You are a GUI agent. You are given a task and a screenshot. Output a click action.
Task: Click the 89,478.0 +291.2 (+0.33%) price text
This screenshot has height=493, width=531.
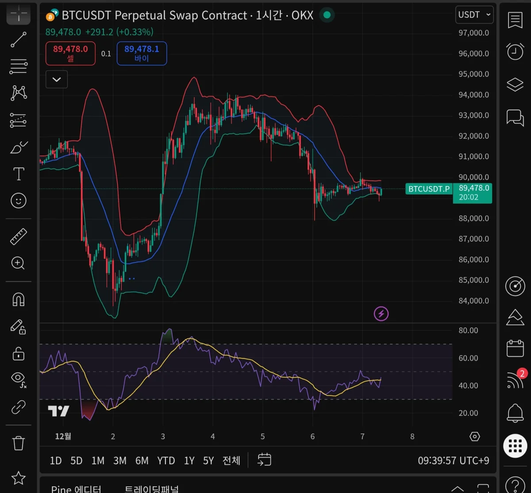click(99, 32)
